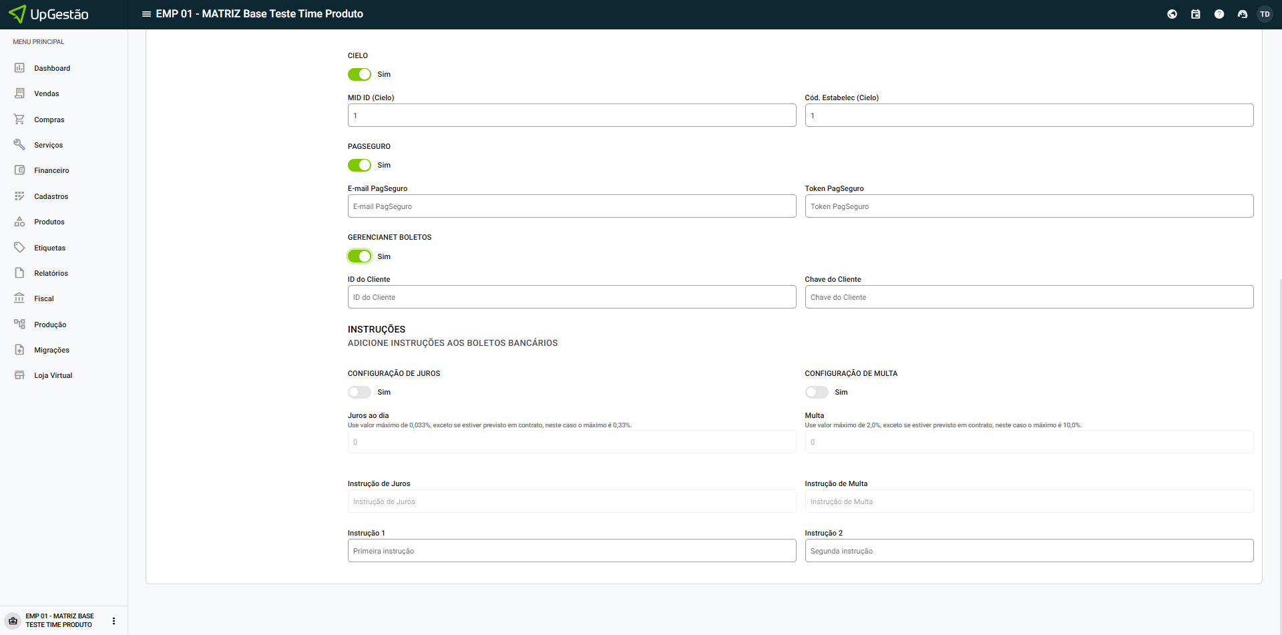Click the UpGestão logo

pyautogui.click(x=49, y=14)
